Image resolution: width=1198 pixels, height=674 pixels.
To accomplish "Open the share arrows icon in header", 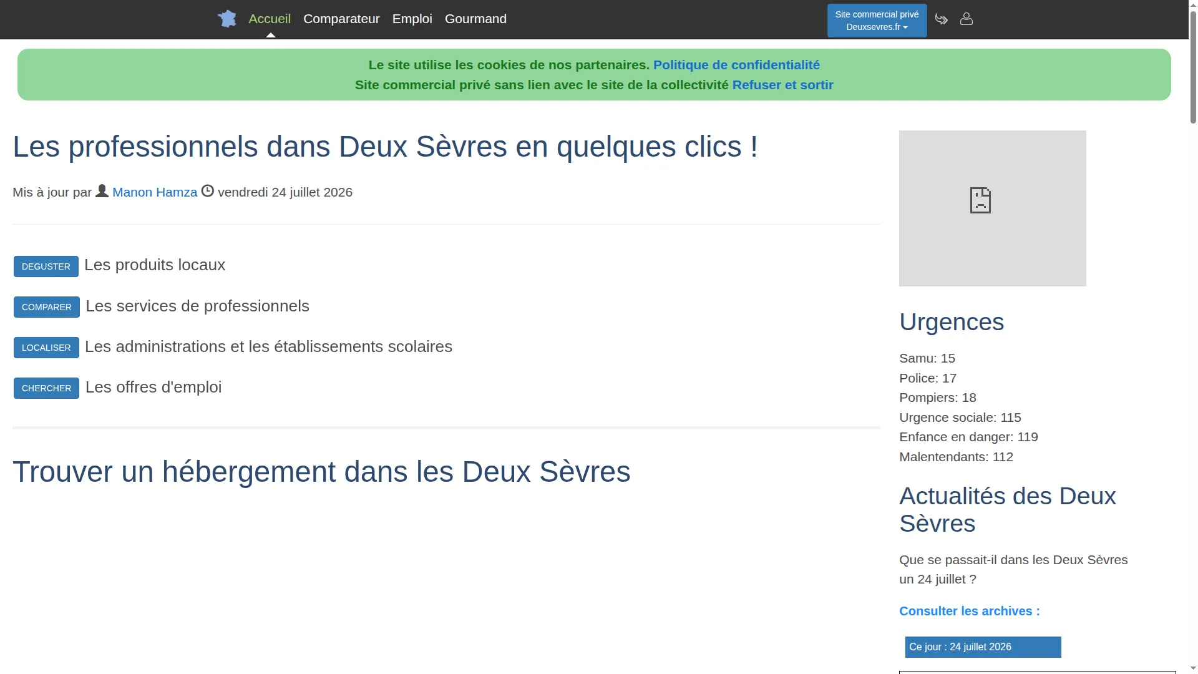I will [942, 19].
